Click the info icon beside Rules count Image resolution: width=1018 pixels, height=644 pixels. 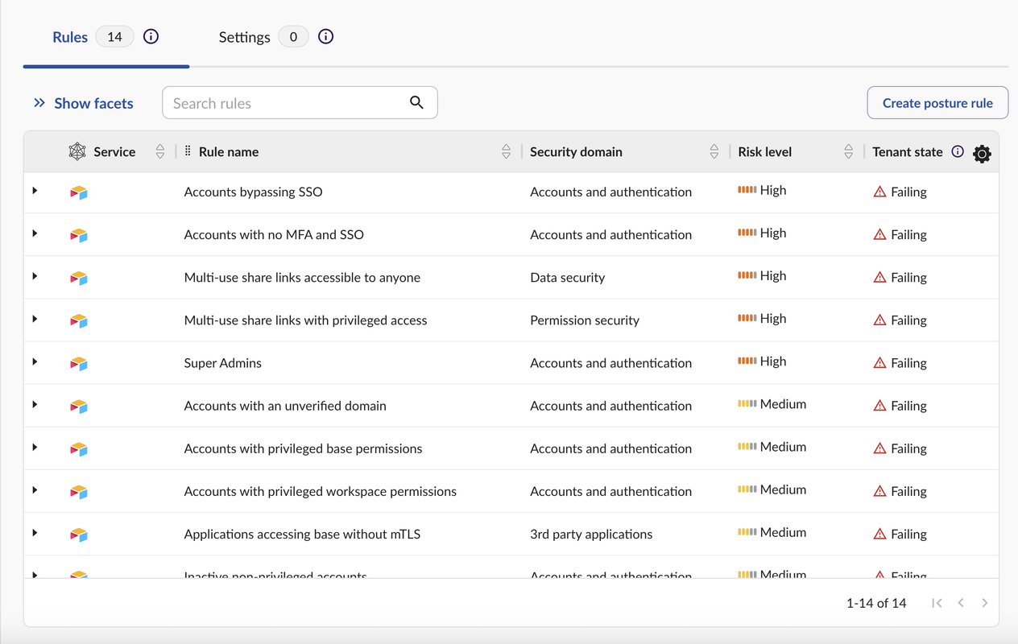(x=151, y=37)
